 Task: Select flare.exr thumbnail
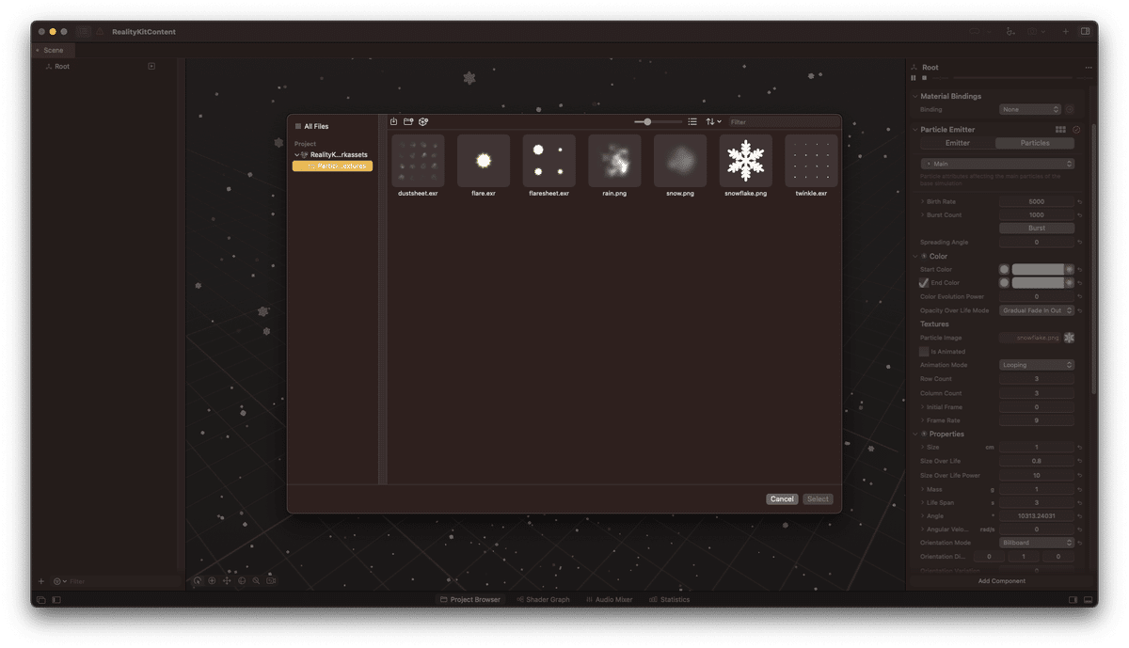[x=484, y=161]
